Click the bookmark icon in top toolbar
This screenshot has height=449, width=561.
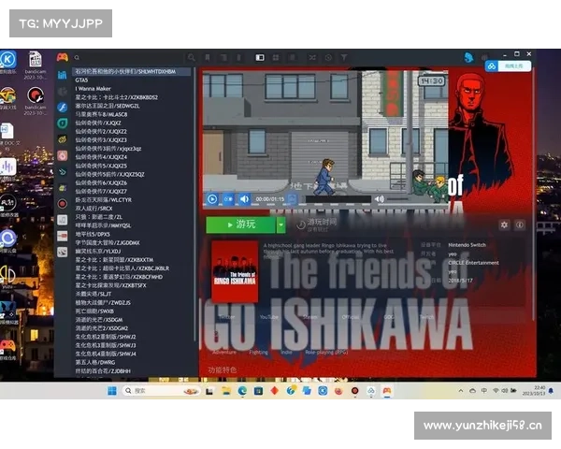(208, 57)
